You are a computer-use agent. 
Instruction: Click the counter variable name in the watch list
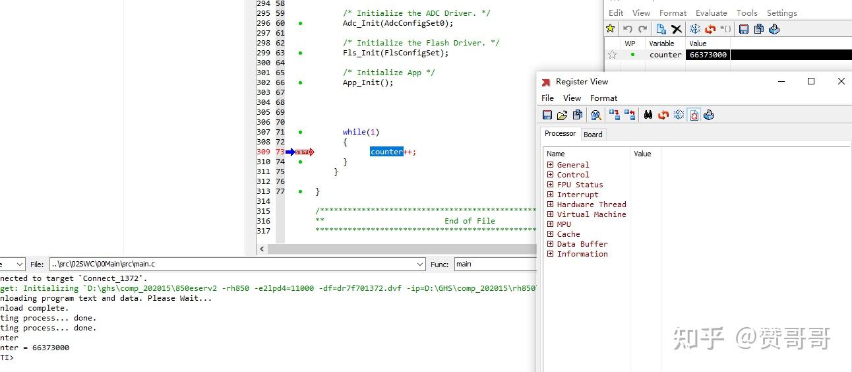665,55
